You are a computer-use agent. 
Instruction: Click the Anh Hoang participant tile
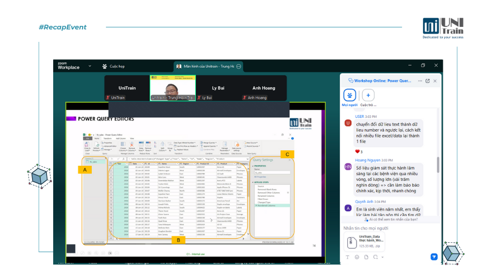click(x=264, y=88)
